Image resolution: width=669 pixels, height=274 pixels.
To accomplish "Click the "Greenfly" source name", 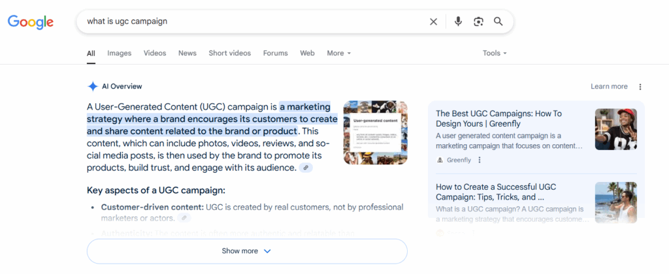I will [459, 160].
